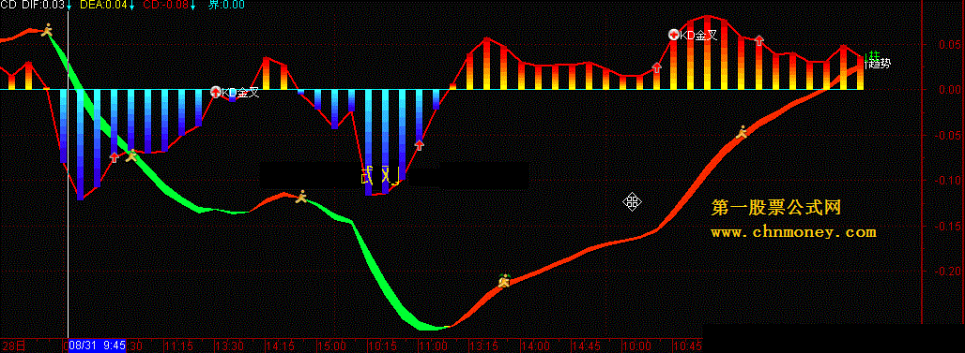Click the DIF:0.03 indicator readout
Image resolution: width=965 pixels, height=353 pixels.
pos(44,5)
